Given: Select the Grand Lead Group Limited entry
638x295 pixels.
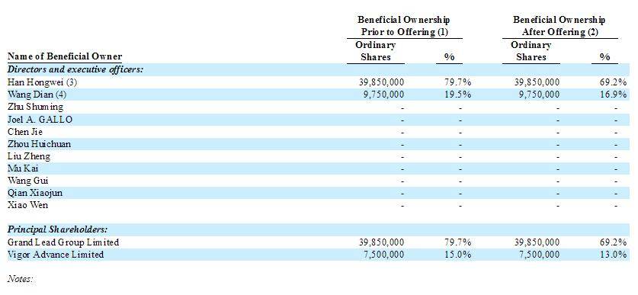Looking at the screenshot, I should point(63,242).
